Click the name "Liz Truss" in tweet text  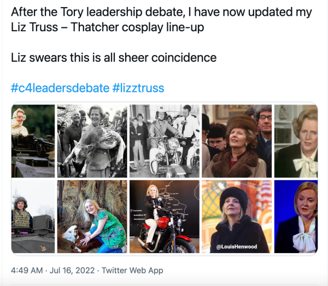[x=33, y=27]
